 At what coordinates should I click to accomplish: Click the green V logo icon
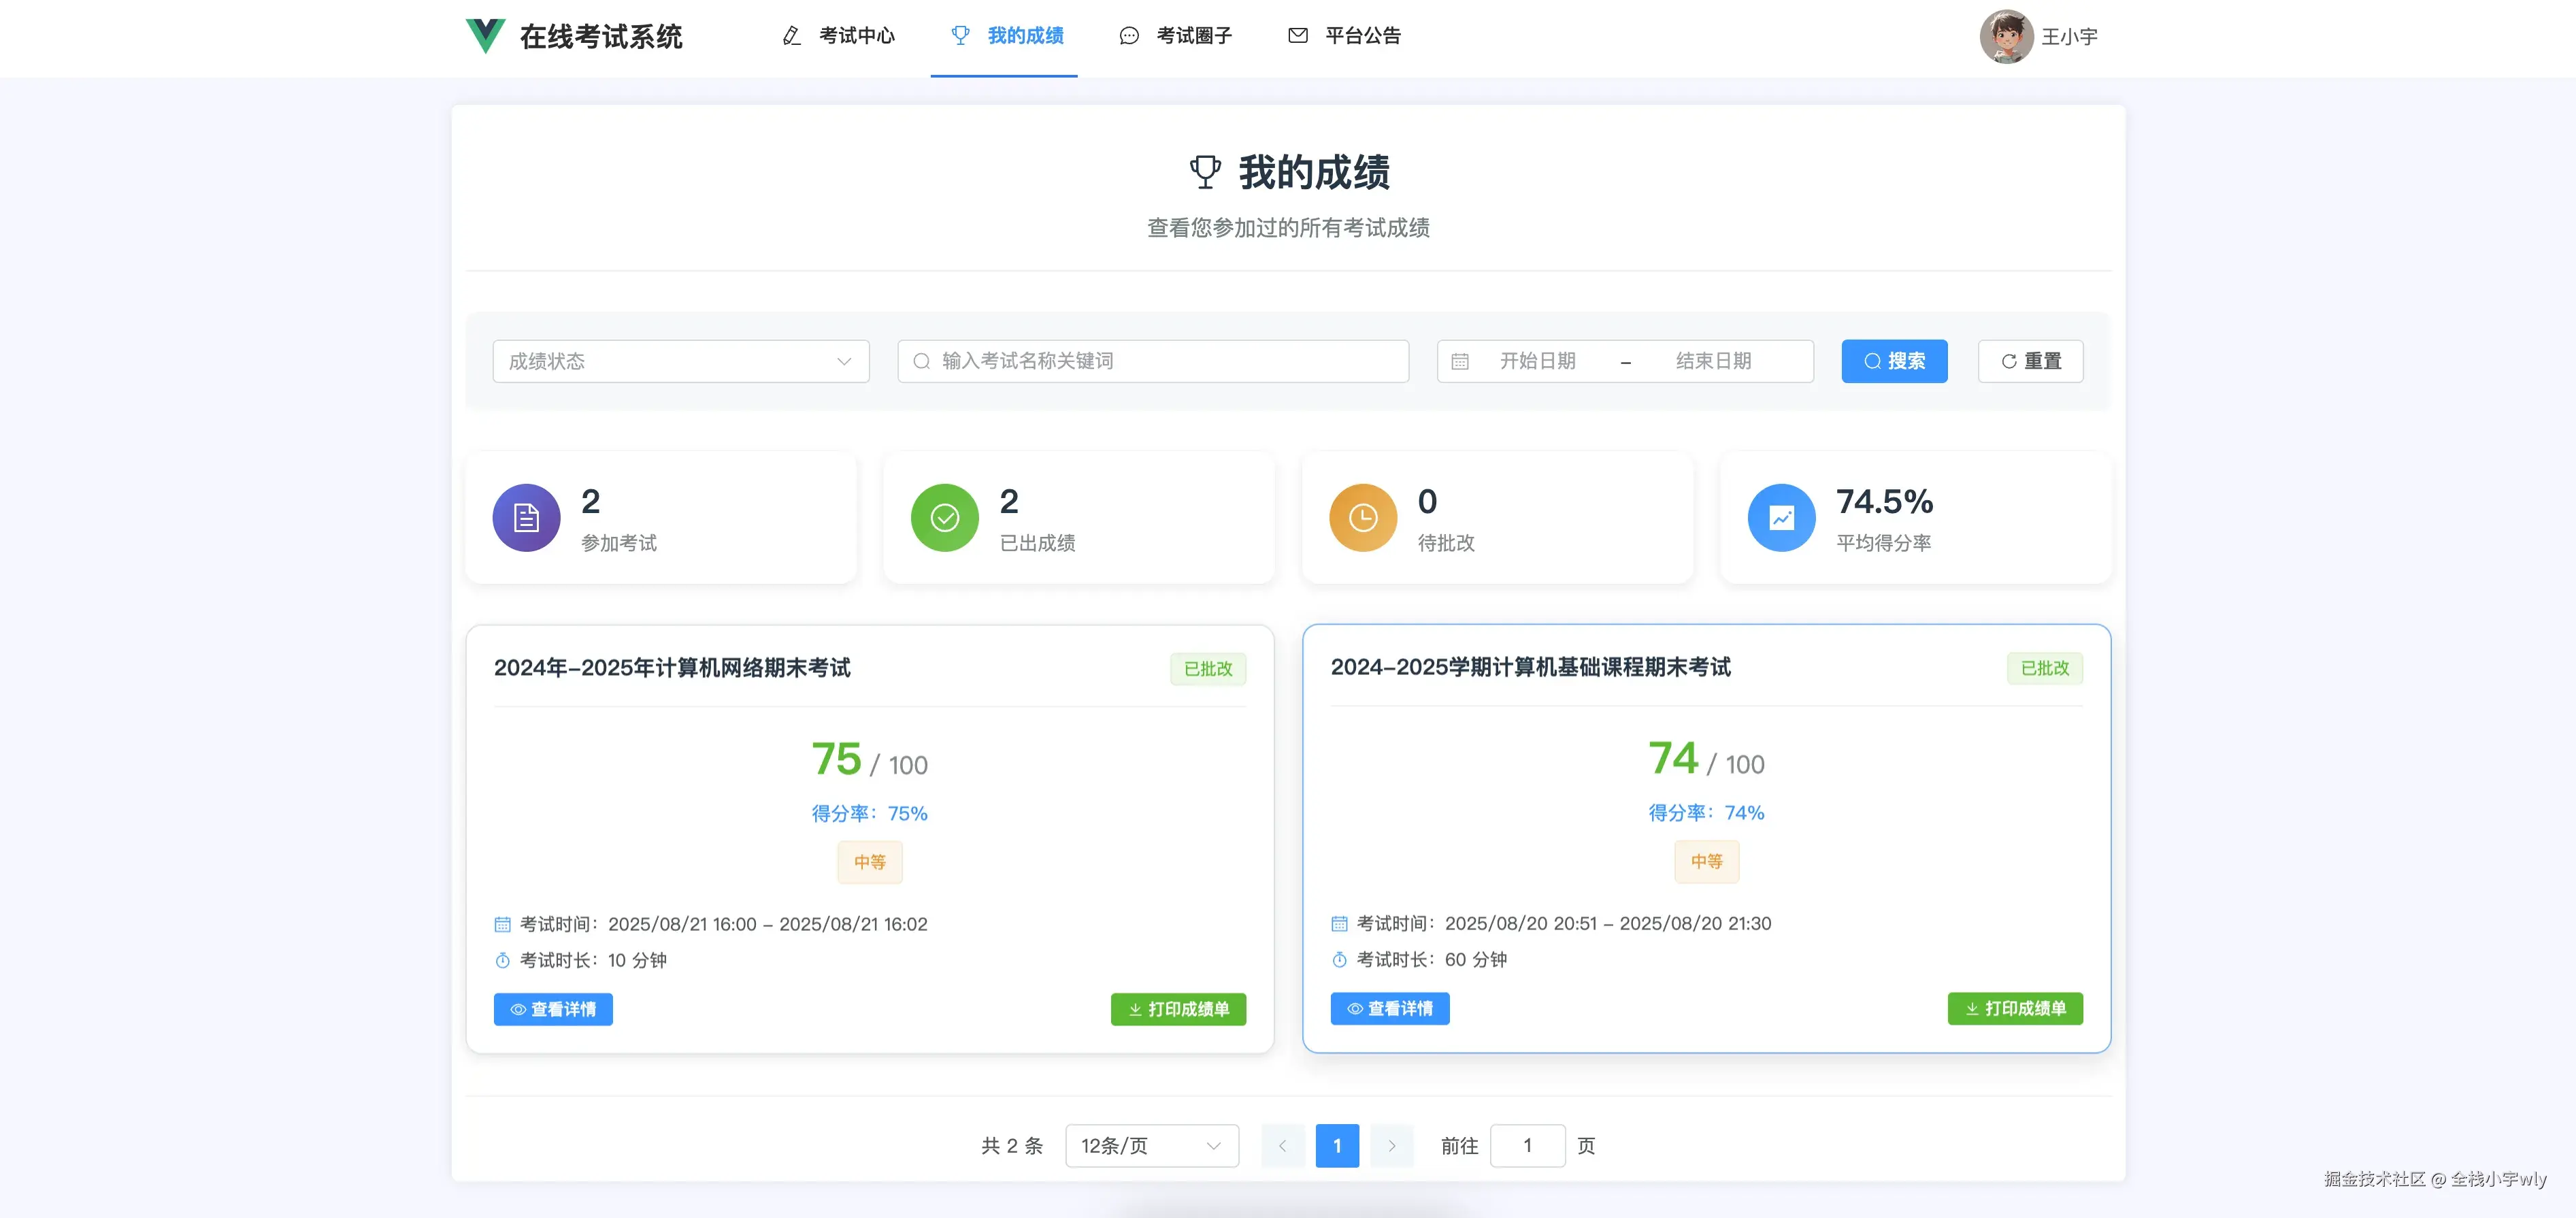(485, 36)
